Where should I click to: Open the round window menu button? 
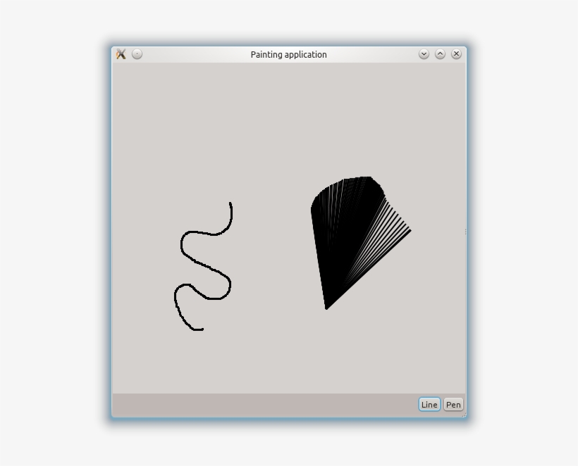(138, 53)
